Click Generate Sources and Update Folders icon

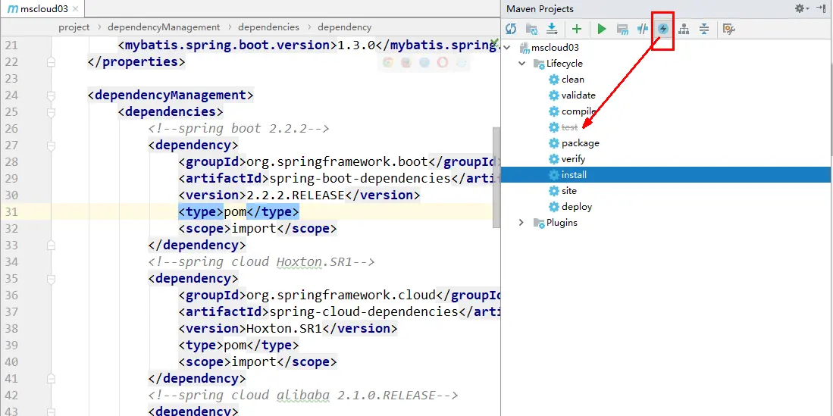coord(531,29)
